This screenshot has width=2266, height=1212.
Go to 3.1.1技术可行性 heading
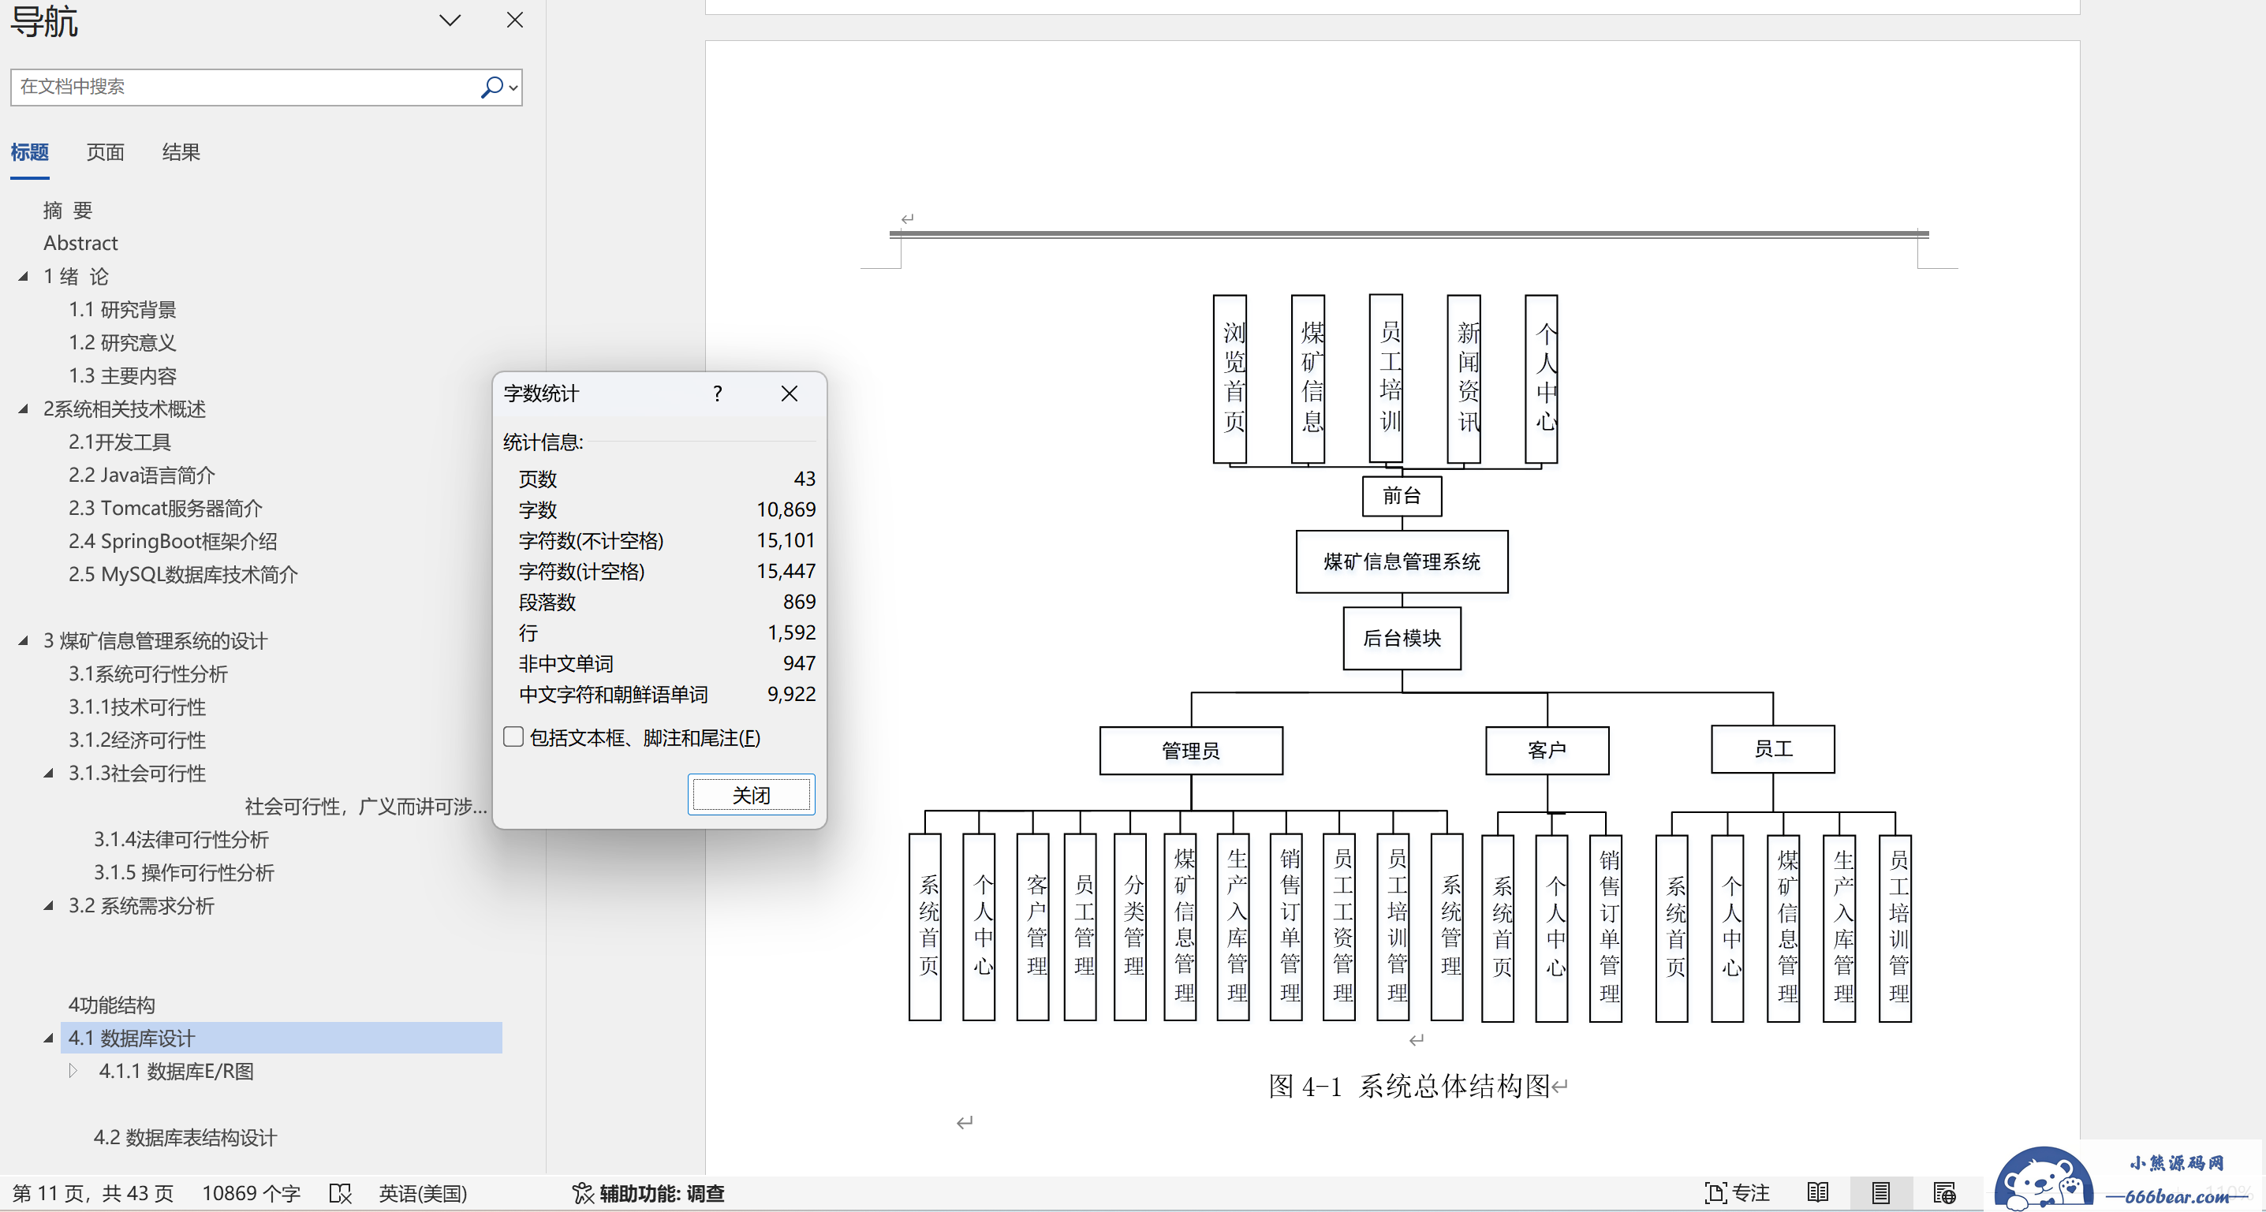[x=138, y=707]
